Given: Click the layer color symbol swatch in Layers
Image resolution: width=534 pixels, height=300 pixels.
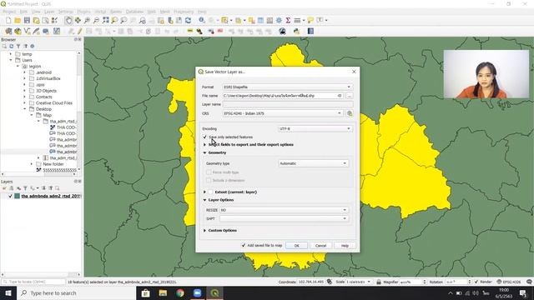Looking at the screenshot, I should click(17, 197).
